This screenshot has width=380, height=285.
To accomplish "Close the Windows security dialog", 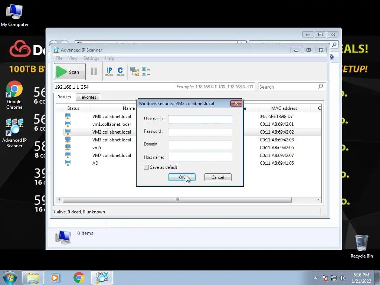I will coord(236,104).
